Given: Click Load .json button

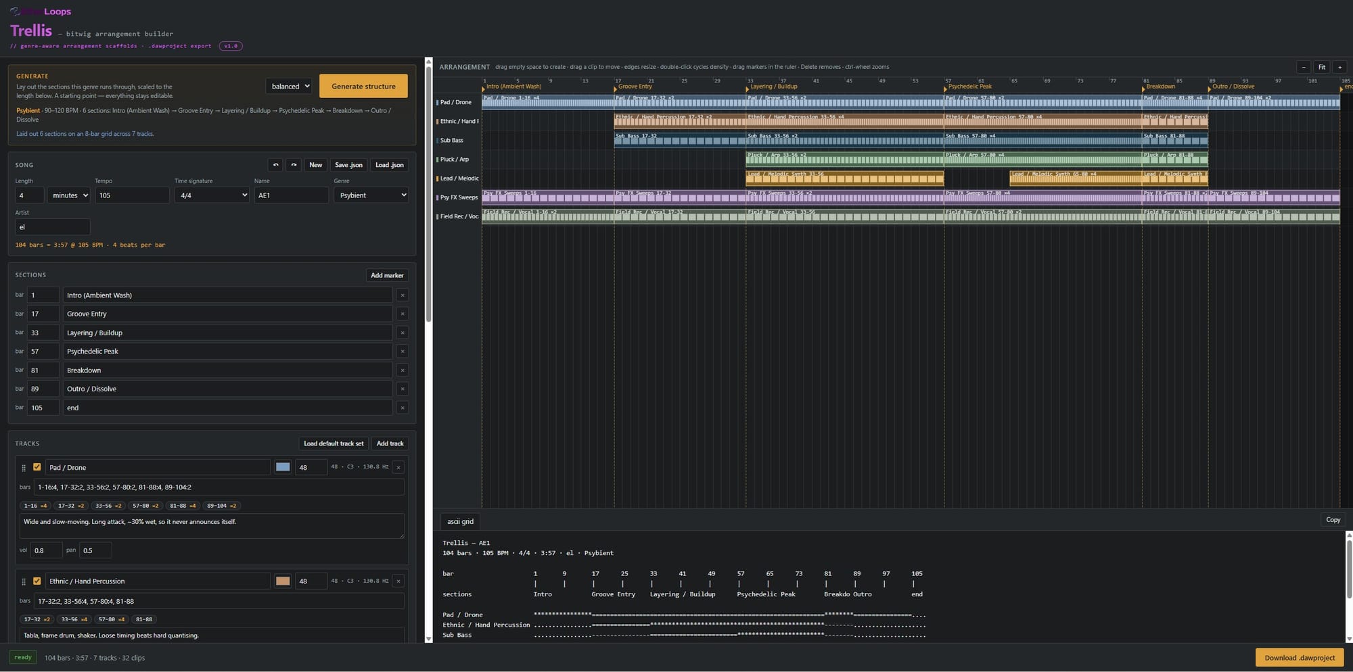Looking at the screenshot, I should [x=390, y=165].
